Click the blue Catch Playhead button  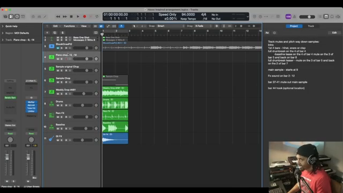click(121, 26)
